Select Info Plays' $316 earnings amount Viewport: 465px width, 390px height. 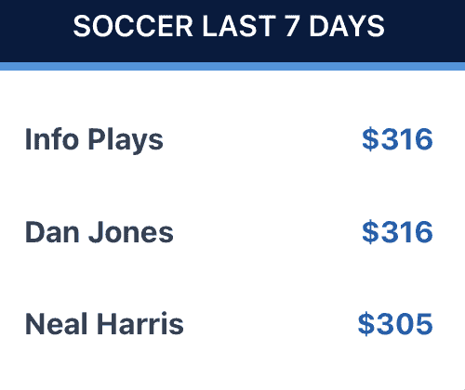[397, 139]
